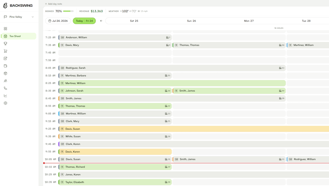Click the 9-hole badge on Jones, Karen
The width and height of the screenshot is (329, 186).
tap(62, 175)
